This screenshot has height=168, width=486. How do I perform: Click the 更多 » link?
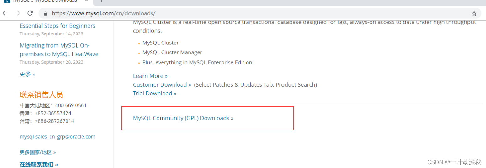(27, 74)
